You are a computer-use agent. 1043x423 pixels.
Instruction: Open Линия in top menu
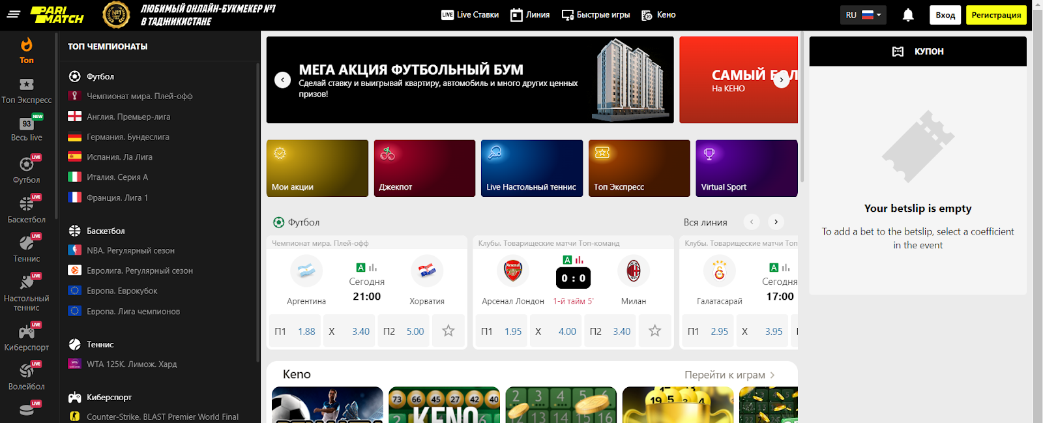tap(530, 14)
